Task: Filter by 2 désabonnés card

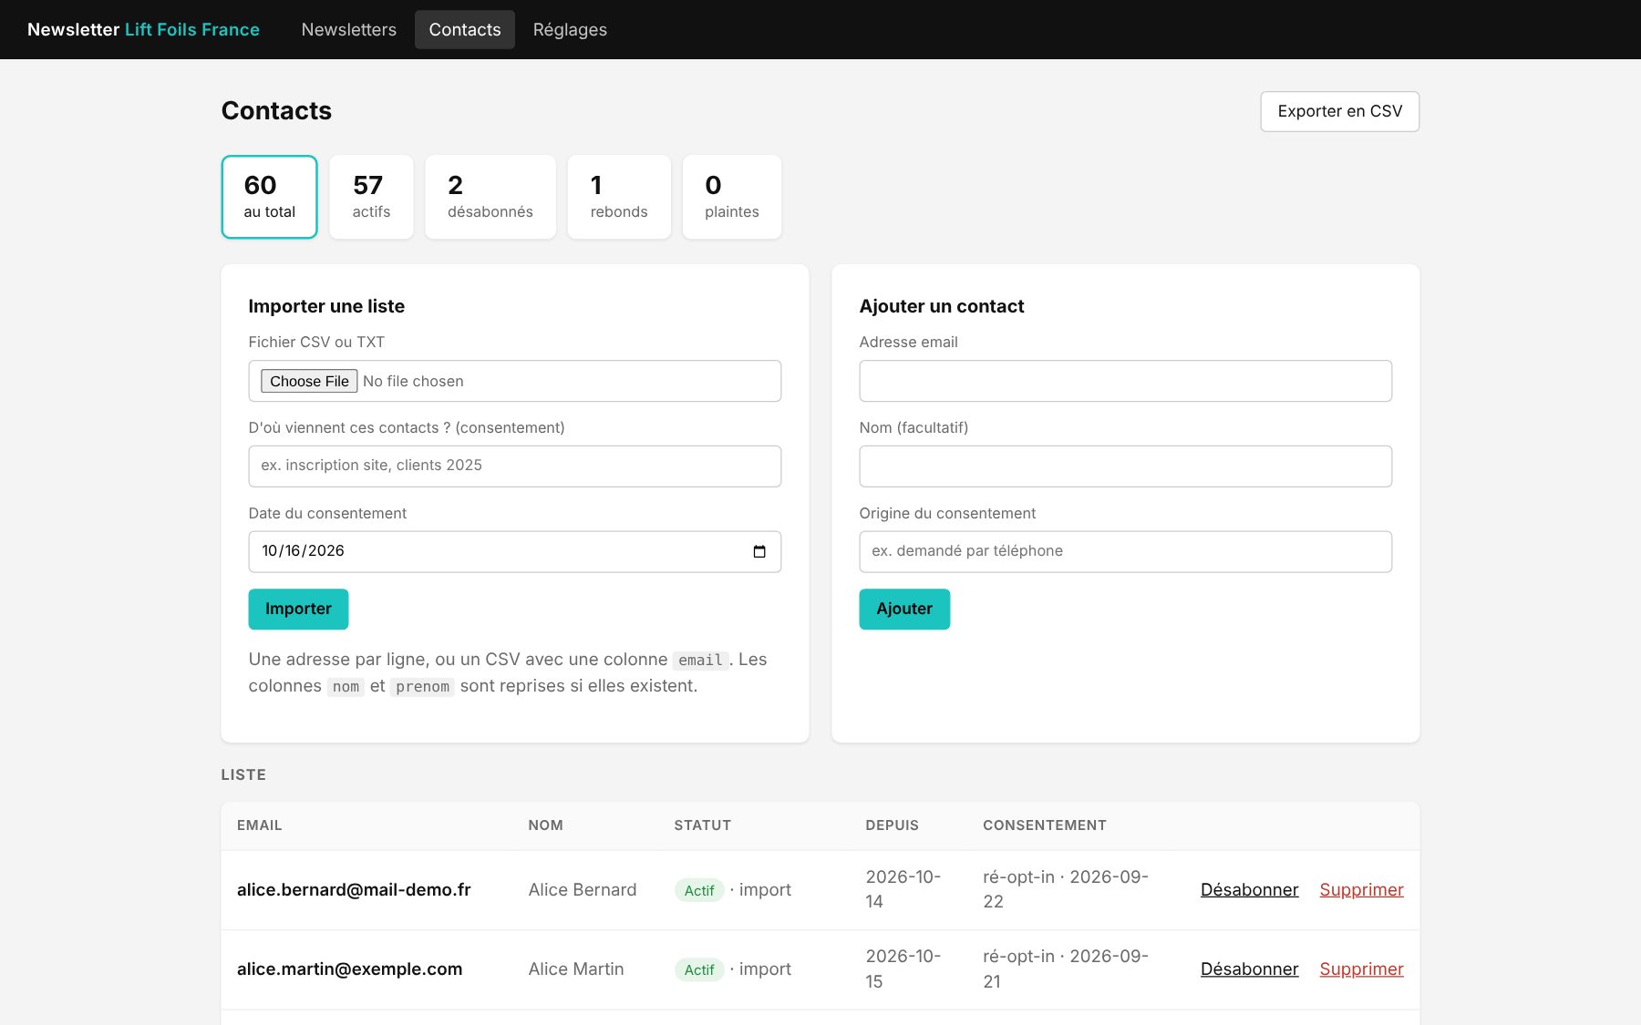Action: 490,197
